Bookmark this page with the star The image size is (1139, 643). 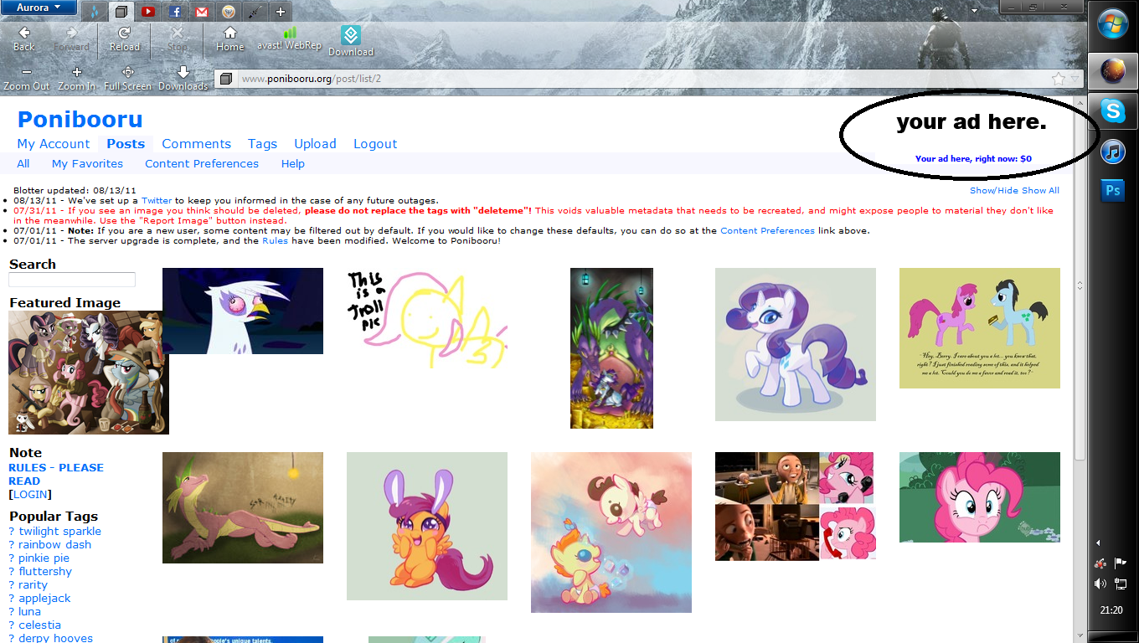[x=1059, y=79]
